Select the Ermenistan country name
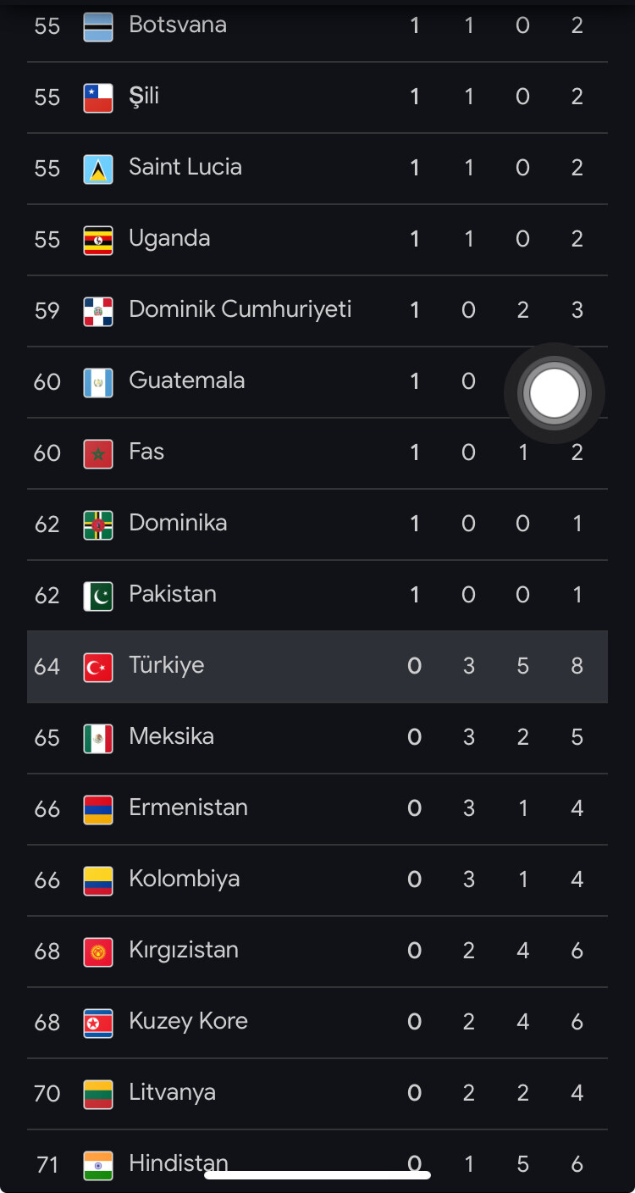Viewport: 635px width, 1193px height. point(188,807)
